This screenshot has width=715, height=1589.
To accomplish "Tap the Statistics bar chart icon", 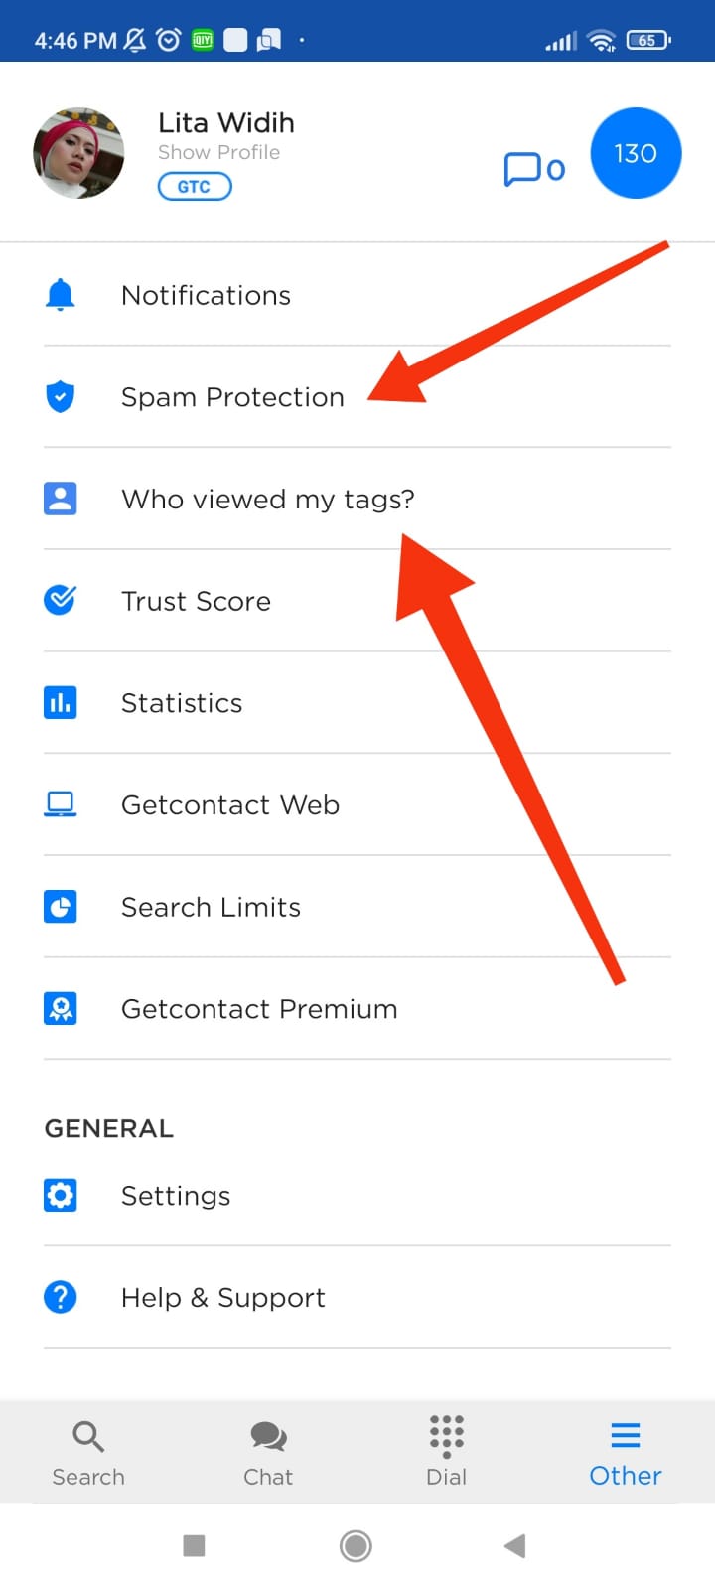I will point(61,702).
